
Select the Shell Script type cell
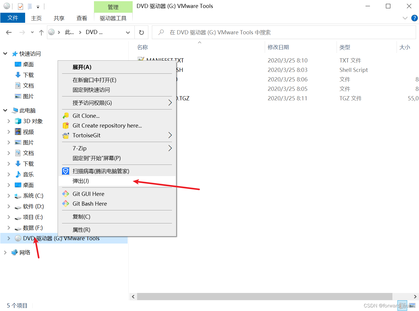(353, 70)
